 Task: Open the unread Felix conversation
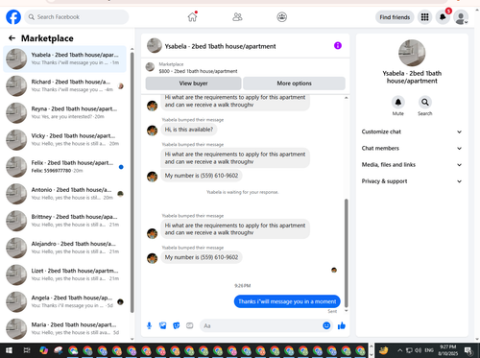coord(64,167)
